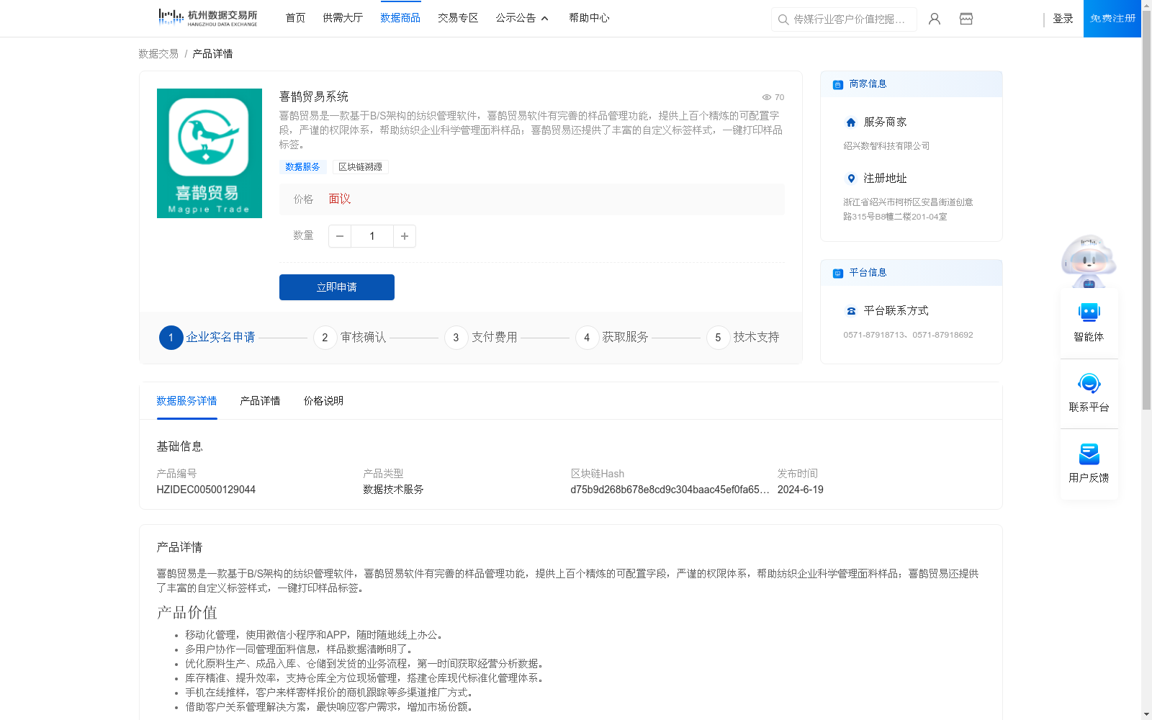Image resolution: width=1152 pixels, height=720 pixels.
Task: Expand the 公示公告 dropdown menu
Action: 522,18
